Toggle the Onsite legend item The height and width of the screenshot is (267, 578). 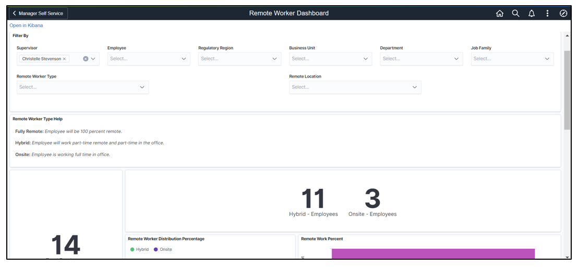(x=163, y=249)
